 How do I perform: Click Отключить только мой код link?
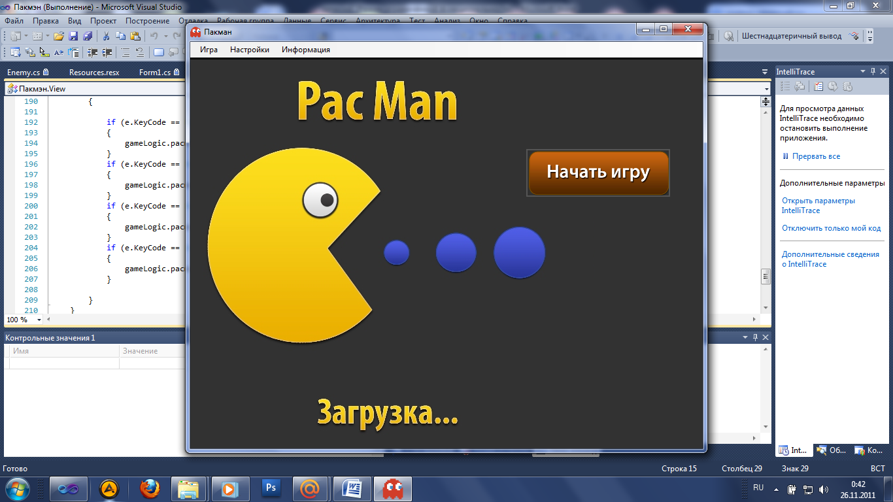(x=832, y=228)
